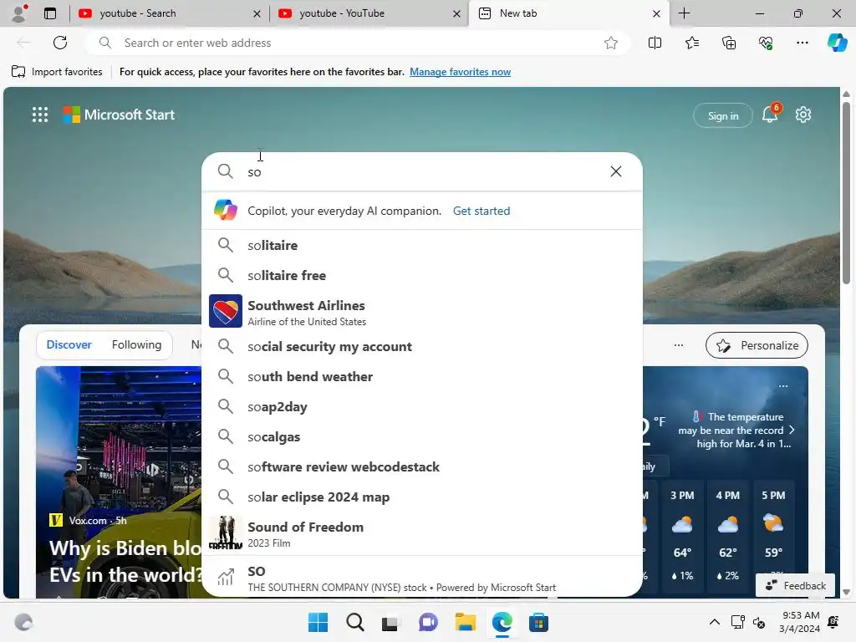Click Copilot 'Get started' link

481,211
